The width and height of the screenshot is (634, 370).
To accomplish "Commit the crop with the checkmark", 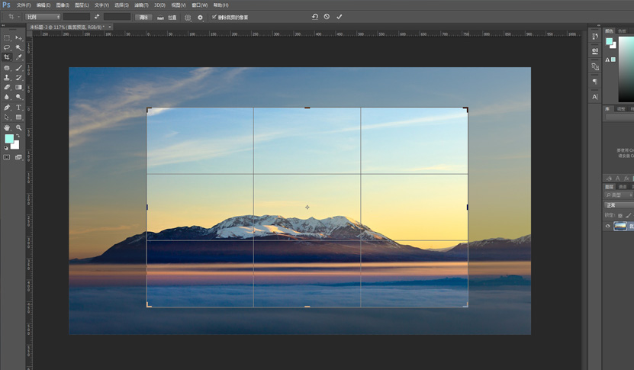I will pos(340,17).
